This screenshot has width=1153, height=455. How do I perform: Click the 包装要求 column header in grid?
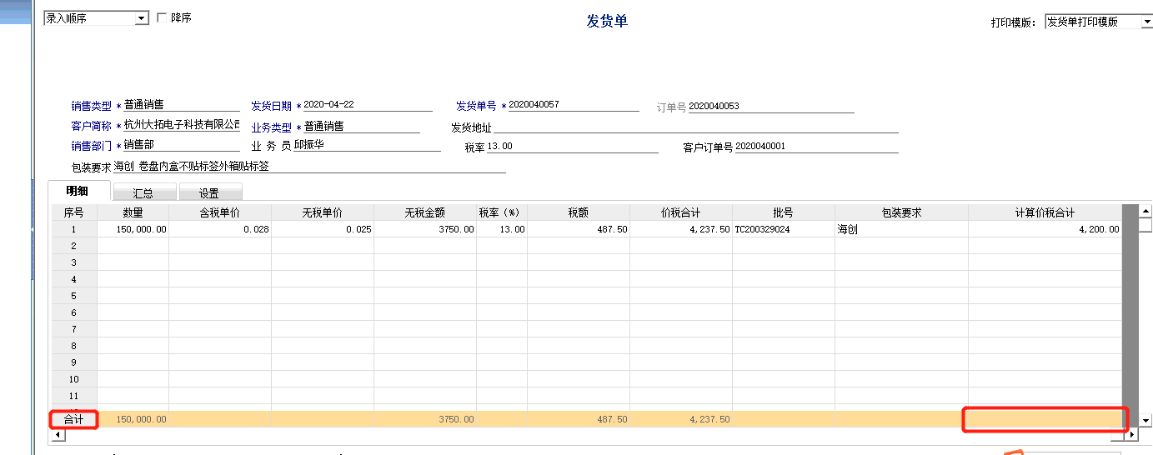[901, 212]
